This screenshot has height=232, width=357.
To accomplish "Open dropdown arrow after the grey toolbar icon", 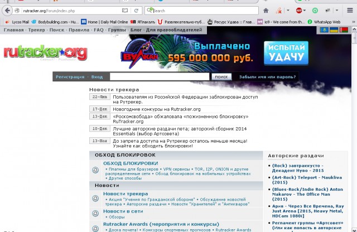I will tap(337, 11).
